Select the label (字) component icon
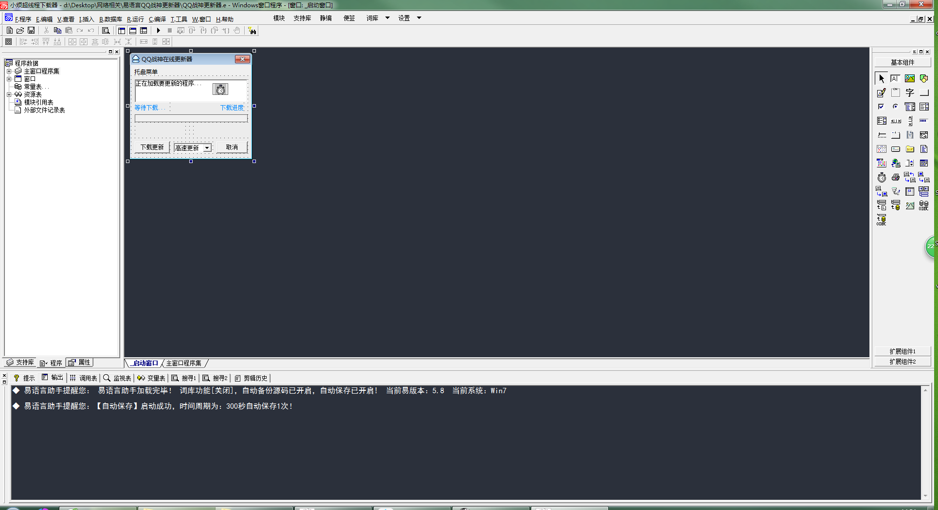Image resolution: width=938 pixels, height=510 pixels. [910, 92]
